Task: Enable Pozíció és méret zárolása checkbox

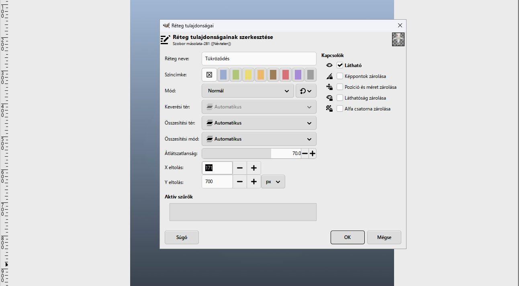Action: (340, 87)
